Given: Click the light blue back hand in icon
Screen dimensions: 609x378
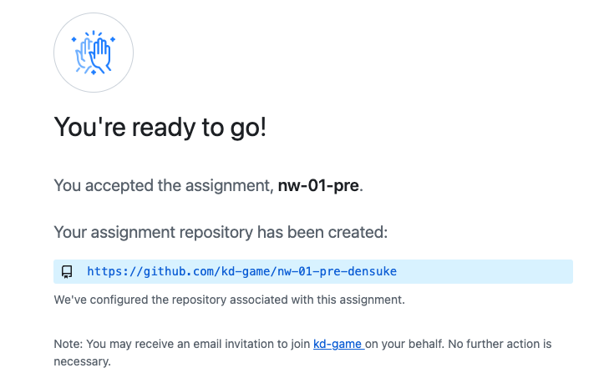Looking at the screenshot, I should (83, 54).
